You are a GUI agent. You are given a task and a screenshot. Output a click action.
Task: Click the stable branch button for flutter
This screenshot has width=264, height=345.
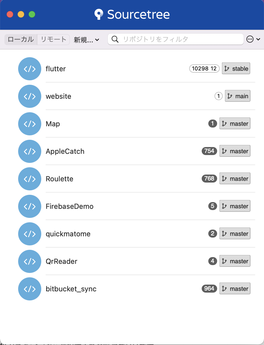(x=236, y=68)
